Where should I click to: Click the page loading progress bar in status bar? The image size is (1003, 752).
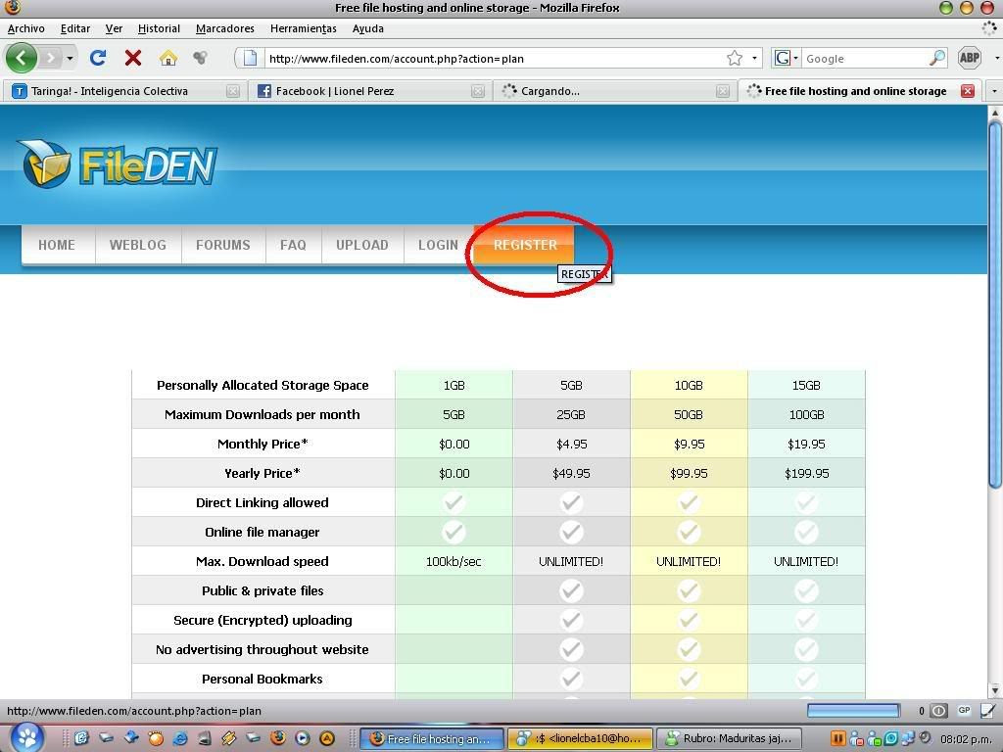click(x=853, y=711)
